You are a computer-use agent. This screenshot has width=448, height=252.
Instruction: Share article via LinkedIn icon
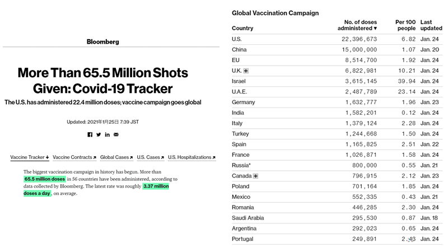tap(107, 134)
